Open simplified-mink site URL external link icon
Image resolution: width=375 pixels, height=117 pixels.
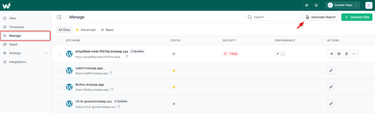click(x=127, y=57)
